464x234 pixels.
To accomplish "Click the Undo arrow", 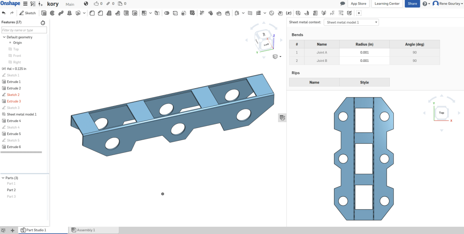I will [4, 13].
